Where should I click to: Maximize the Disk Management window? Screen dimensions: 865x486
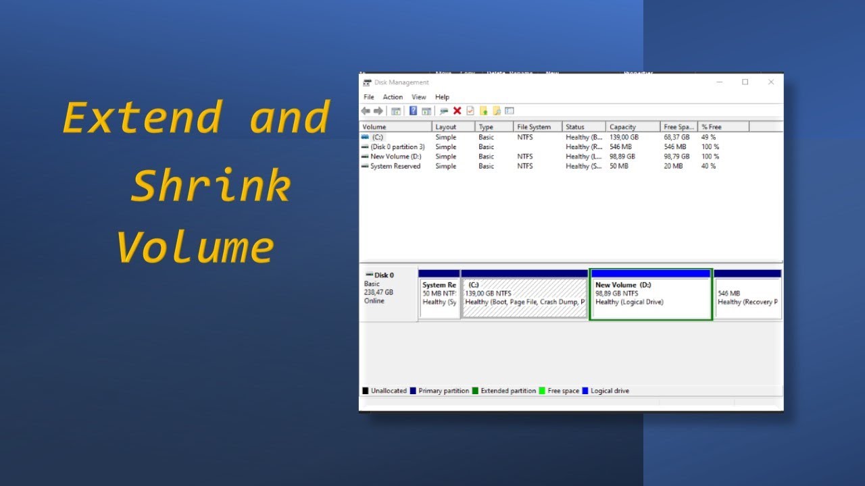click(x=745, y=82)
